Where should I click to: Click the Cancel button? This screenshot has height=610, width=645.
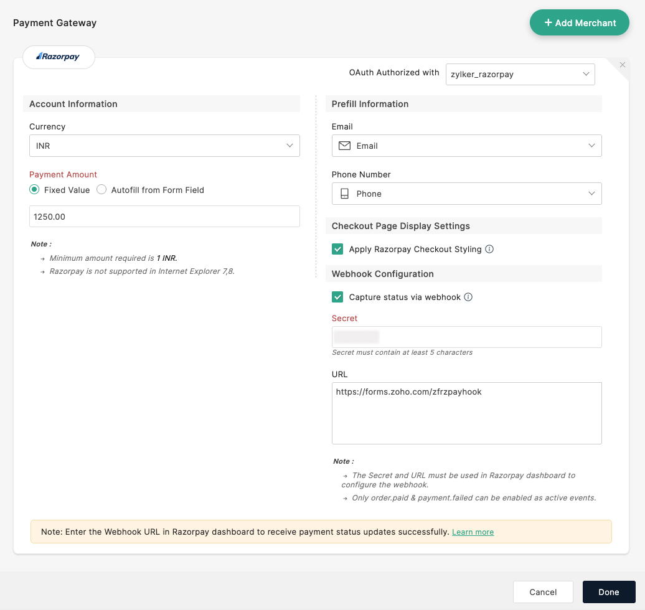[543, 592]
